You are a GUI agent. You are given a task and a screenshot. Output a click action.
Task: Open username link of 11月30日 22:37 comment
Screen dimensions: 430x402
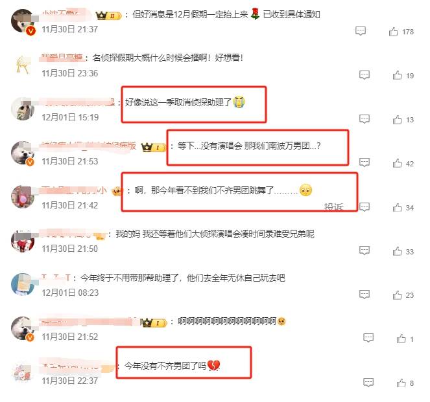(77, 366)
